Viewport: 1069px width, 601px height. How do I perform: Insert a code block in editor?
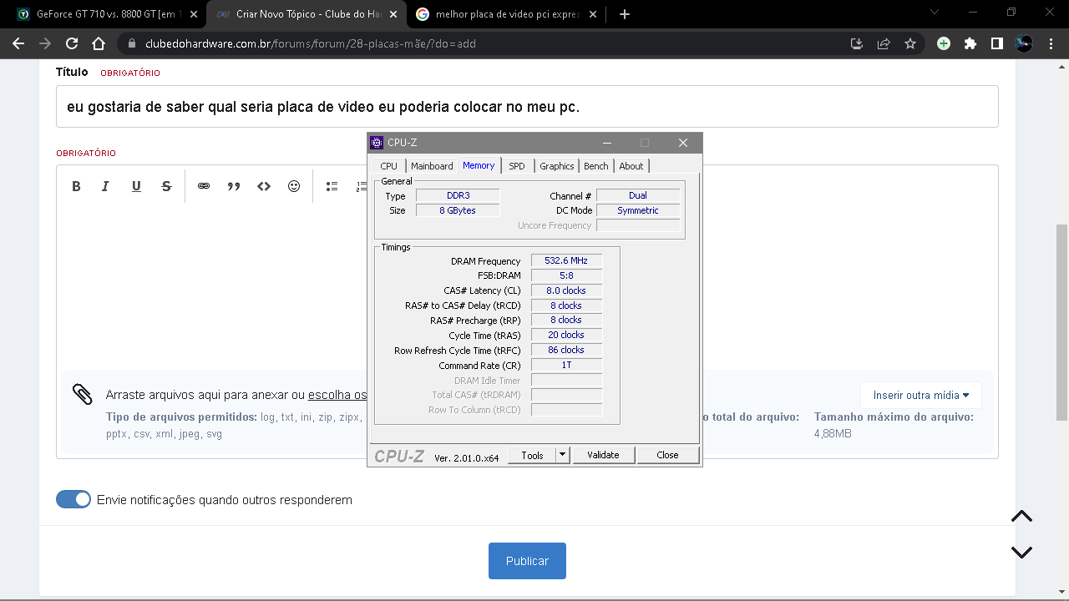[264, 186]
